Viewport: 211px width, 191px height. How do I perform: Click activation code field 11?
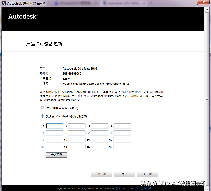click(x=99, y=140)
